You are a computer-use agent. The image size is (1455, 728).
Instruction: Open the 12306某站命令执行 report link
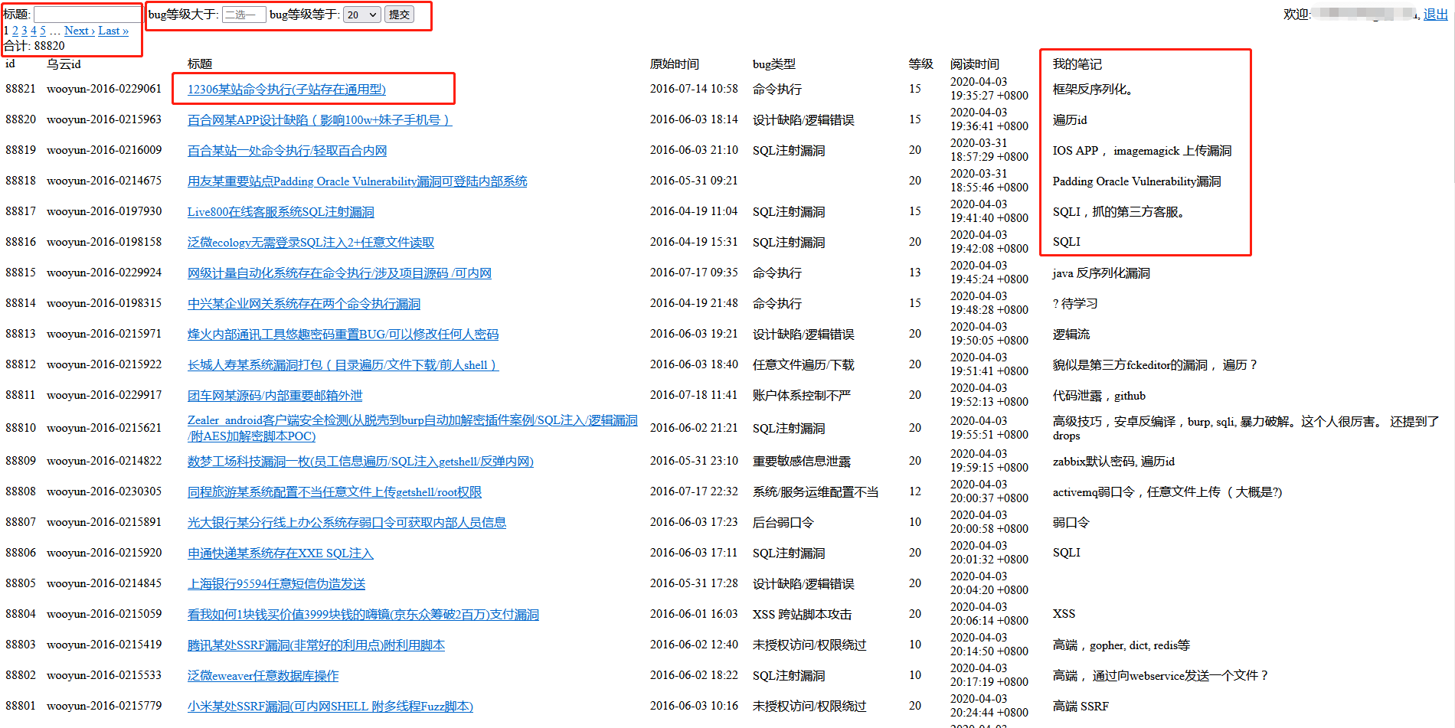coord(286,90)
